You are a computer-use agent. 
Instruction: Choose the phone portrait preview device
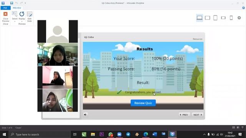point(231,18)
